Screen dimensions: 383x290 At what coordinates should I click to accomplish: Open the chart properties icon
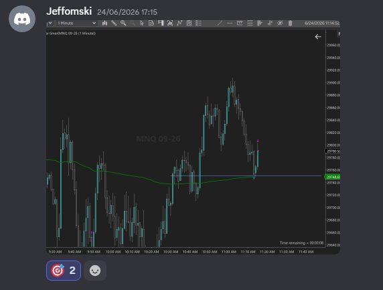point(189,23)
